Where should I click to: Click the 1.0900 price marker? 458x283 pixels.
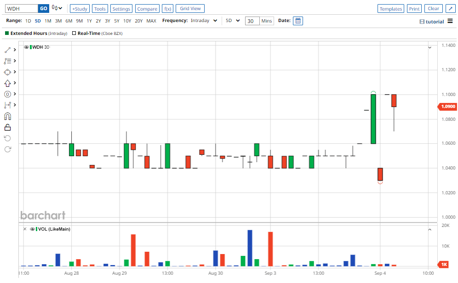click(x=447, y=107)
